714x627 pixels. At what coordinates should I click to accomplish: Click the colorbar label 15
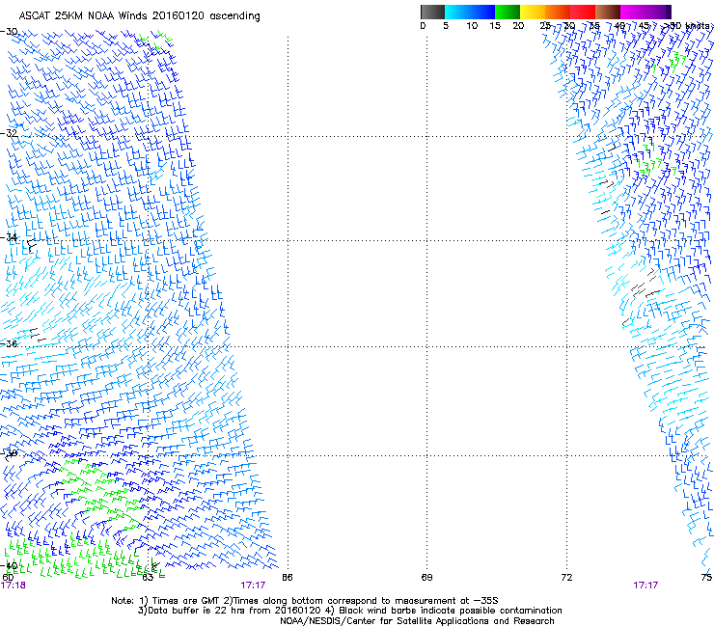click(495, 26)
